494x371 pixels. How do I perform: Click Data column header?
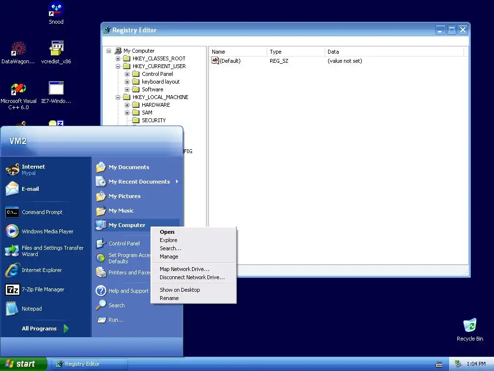395,52
